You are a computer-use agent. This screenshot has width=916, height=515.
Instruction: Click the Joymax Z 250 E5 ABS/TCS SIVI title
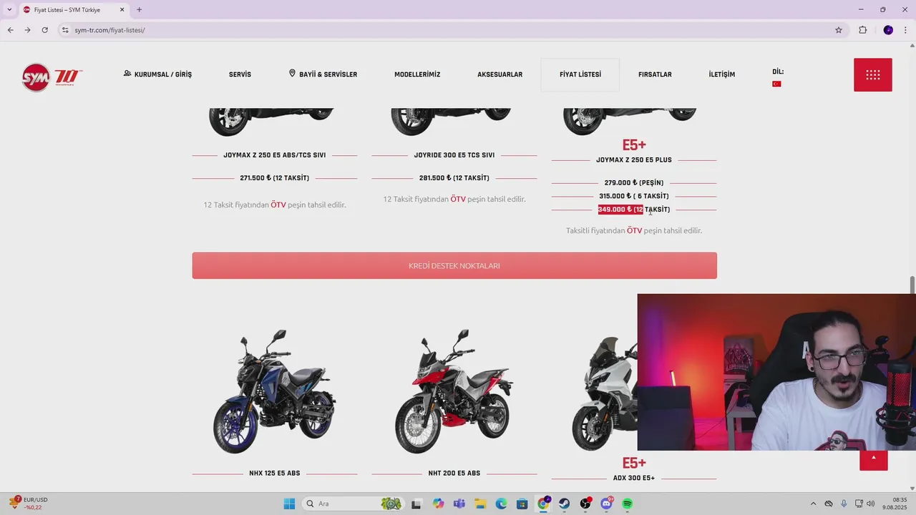click(x=274, y=155)
